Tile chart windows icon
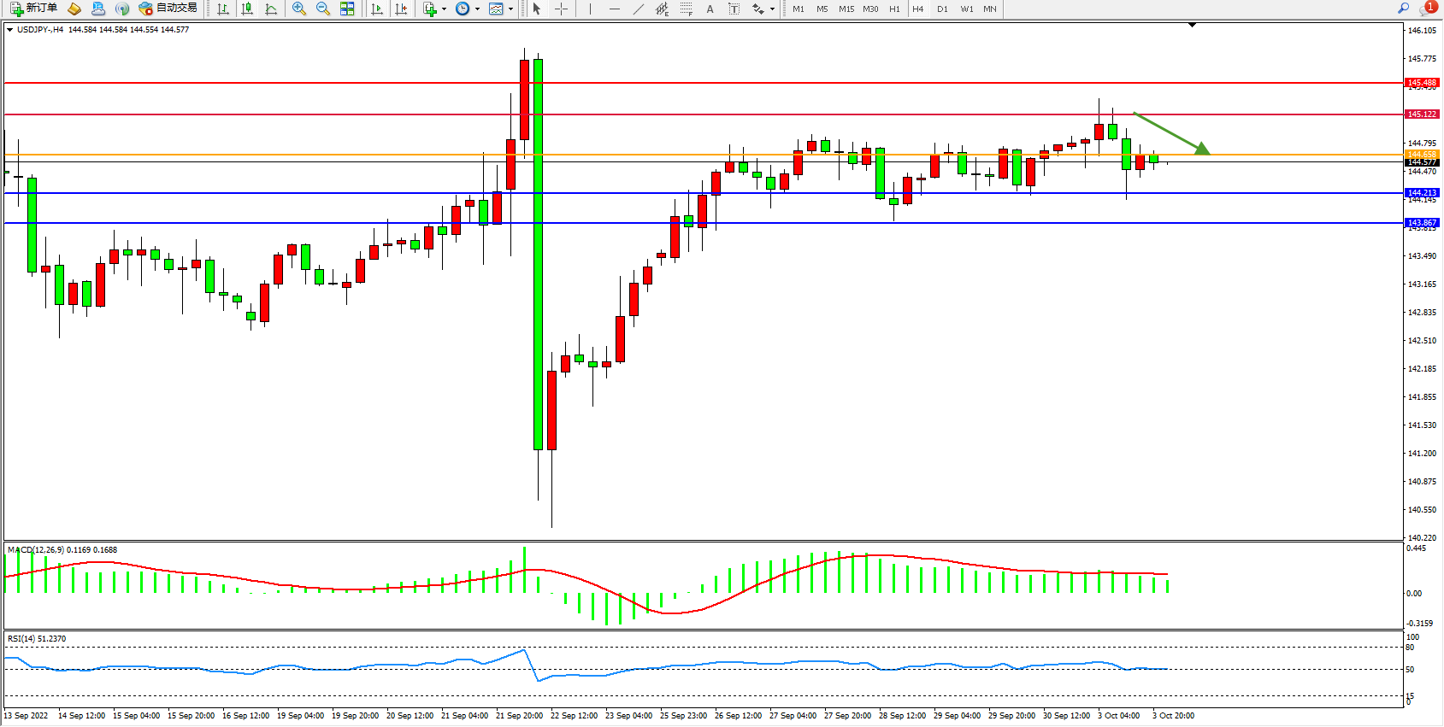Image resolution: width=1444 pixels, height=727 pixels. (x=347, y=9)
